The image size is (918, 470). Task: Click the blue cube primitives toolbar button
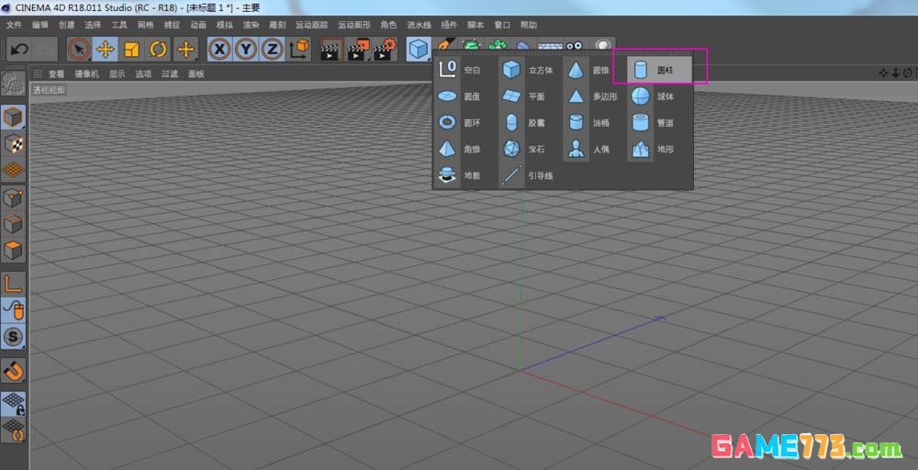click(x=419, y=50)
